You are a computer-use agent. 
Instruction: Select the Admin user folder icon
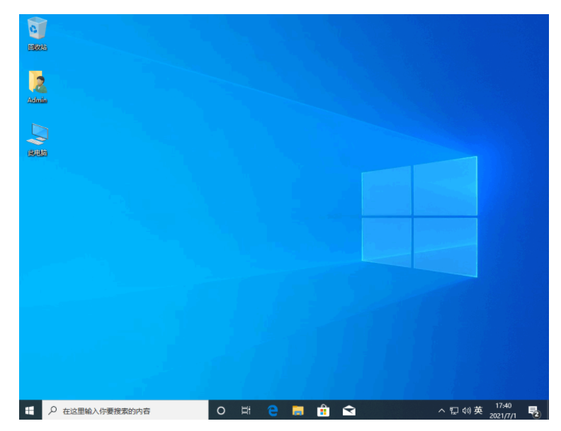38,83
